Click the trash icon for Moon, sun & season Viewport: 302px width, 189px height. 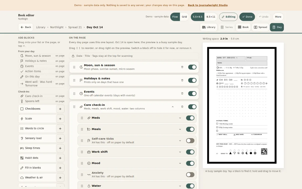click(182, 67)
